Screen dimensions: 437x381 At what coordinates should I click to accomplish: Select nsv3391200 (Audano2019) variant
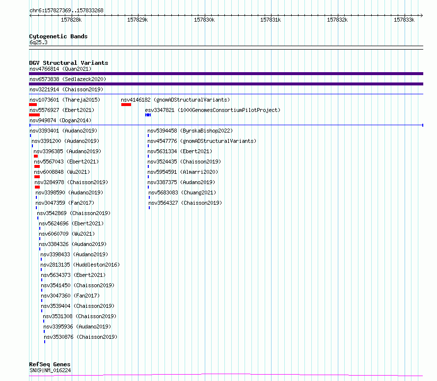pyautogui.click(x=65, y=141)
